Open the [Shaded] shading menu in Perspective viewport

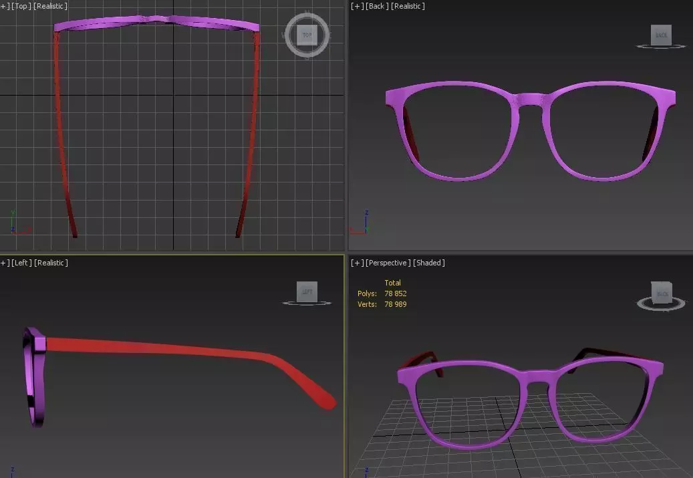[429, 263]
